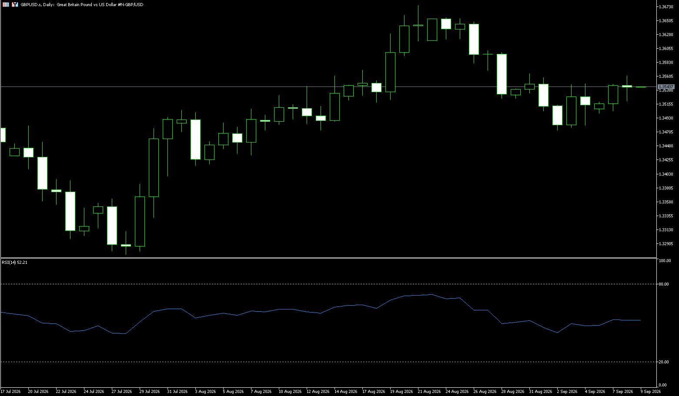Click the 17 Jul 2026 date on time axis
Image resolution: width=679 pixels, height=396 pixels.
(x=10, y=392)
